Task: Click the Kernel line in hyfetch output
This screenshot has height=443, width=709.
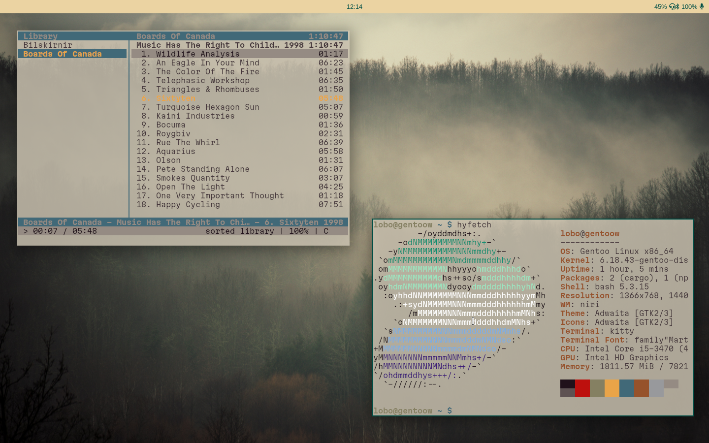Action: point(624,260)
